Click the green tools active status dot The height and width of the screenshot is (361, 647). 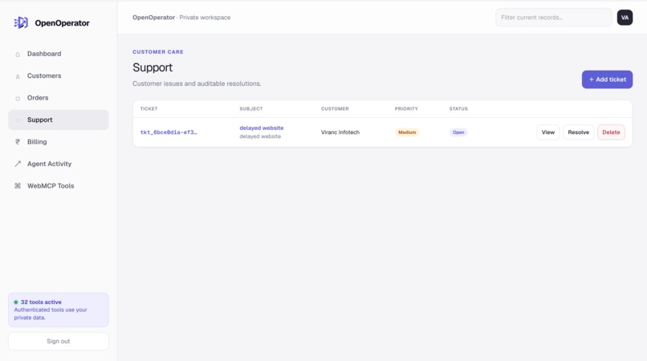[x=16, y=302]
